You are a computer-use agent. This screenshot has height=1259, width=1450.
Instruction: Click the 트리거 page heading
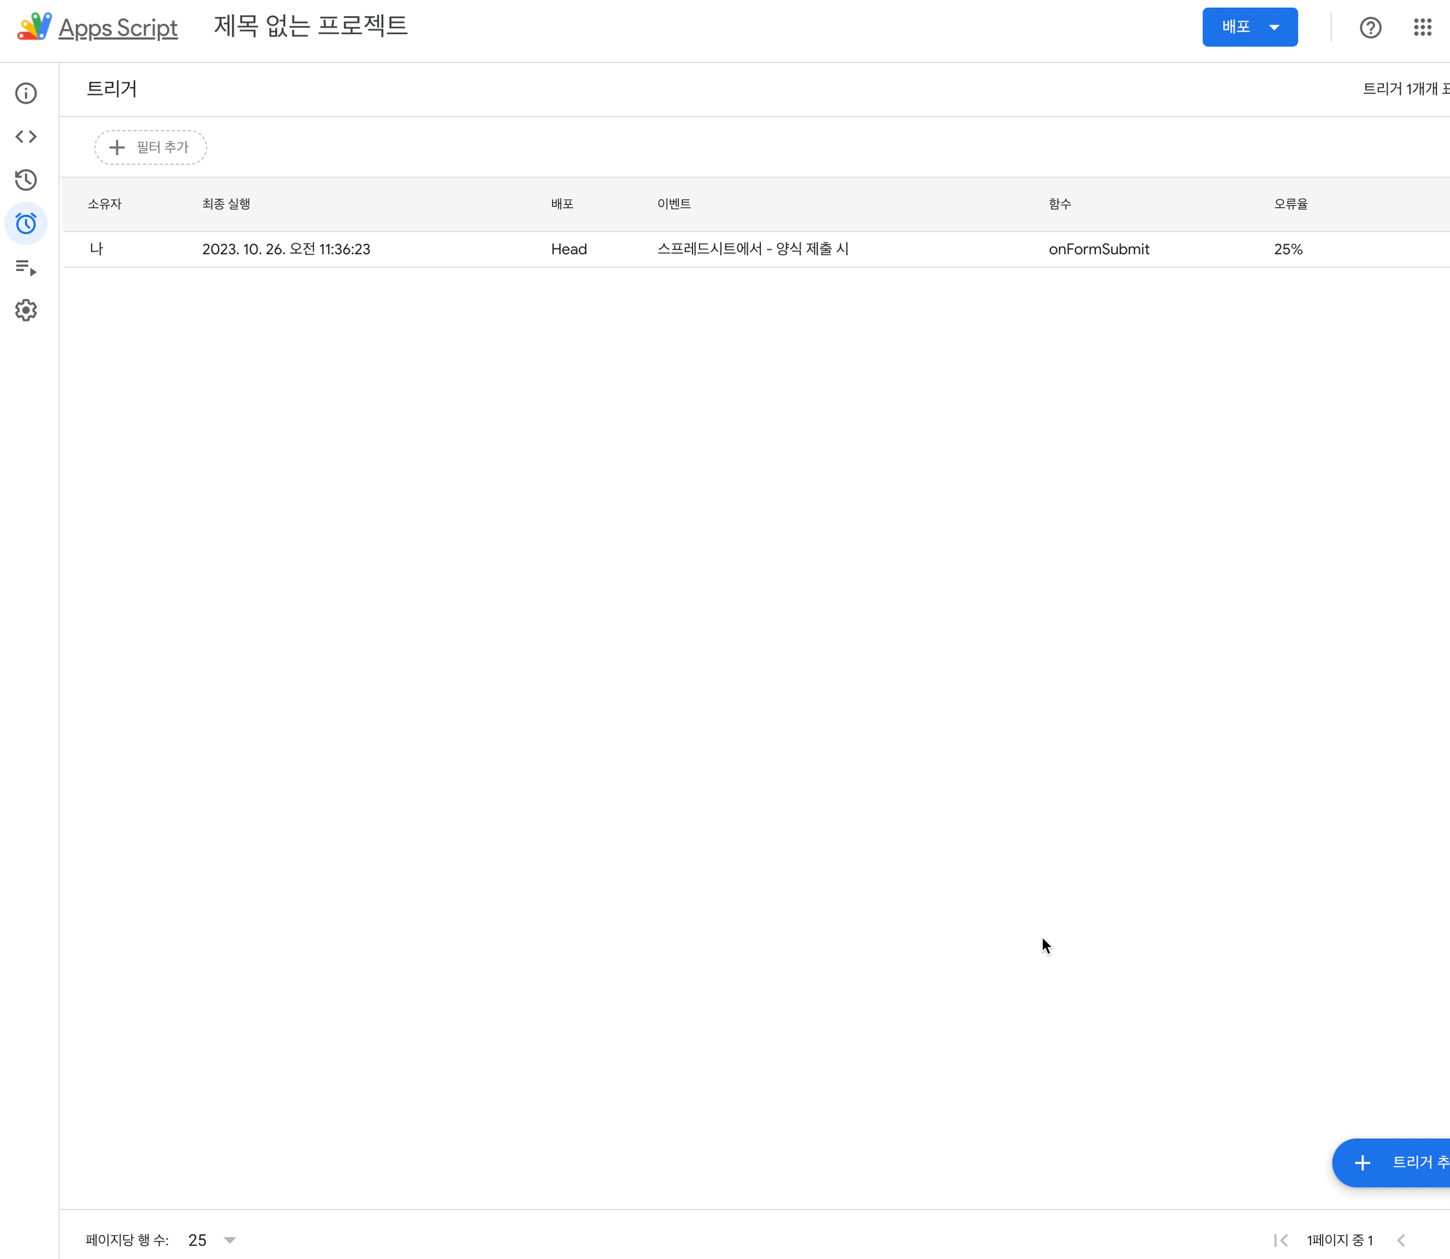[111, 89]
